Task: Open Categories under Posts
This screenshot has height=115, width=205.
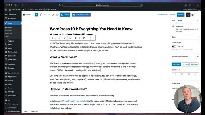Action: click(9, 34)
